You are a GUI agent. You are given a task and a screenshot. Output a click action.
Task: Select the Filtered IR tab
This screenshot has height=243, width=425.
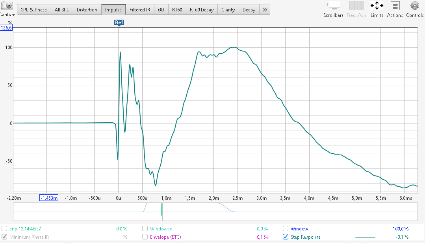tap(139, 10)
